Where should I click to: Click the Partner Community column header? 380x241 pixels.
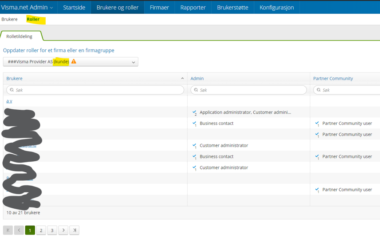point(333,78)
